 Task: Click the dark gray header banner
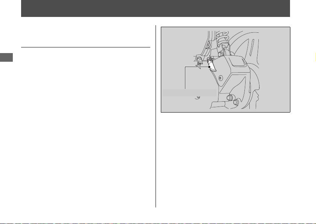tap(156, 8)
